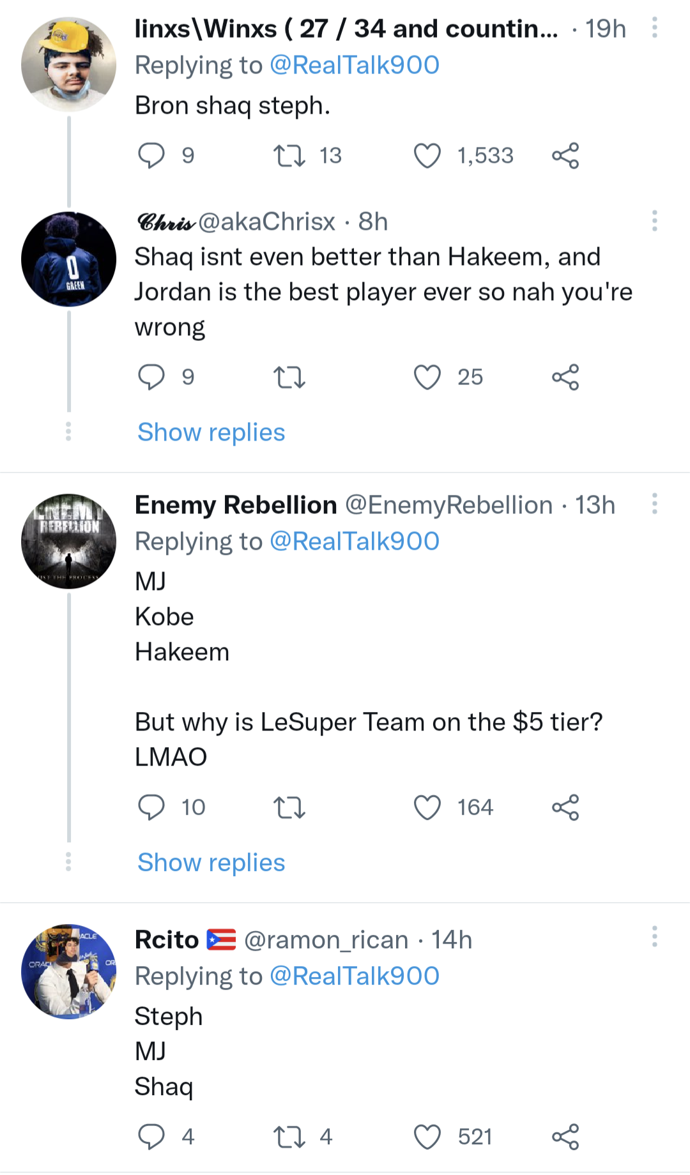Open overflow menu on Chris's tweet

[654, 221]
